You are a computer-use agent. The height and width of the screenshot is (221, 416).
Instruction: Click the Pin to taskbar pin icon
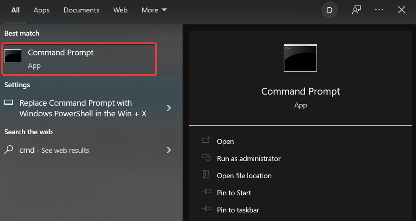click(206, 209)
